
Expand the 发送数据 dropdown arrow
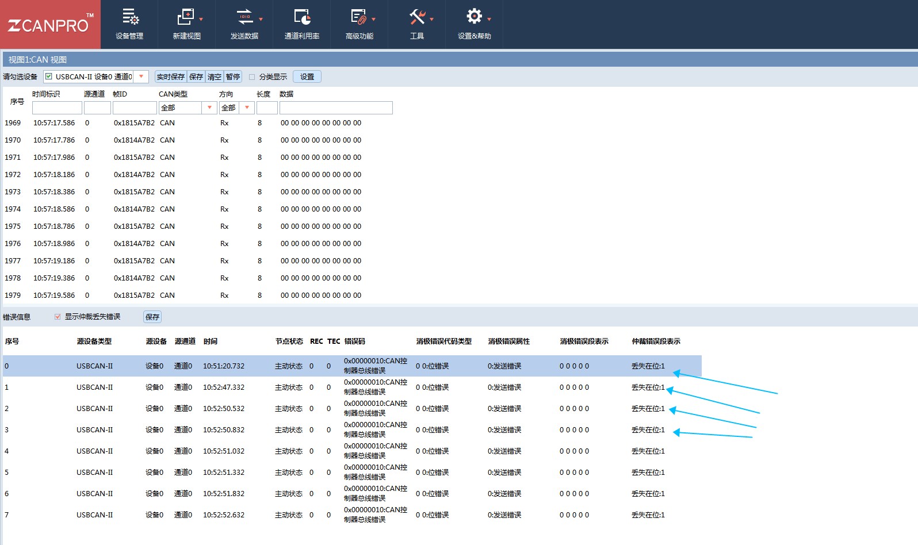click(261, 19)
